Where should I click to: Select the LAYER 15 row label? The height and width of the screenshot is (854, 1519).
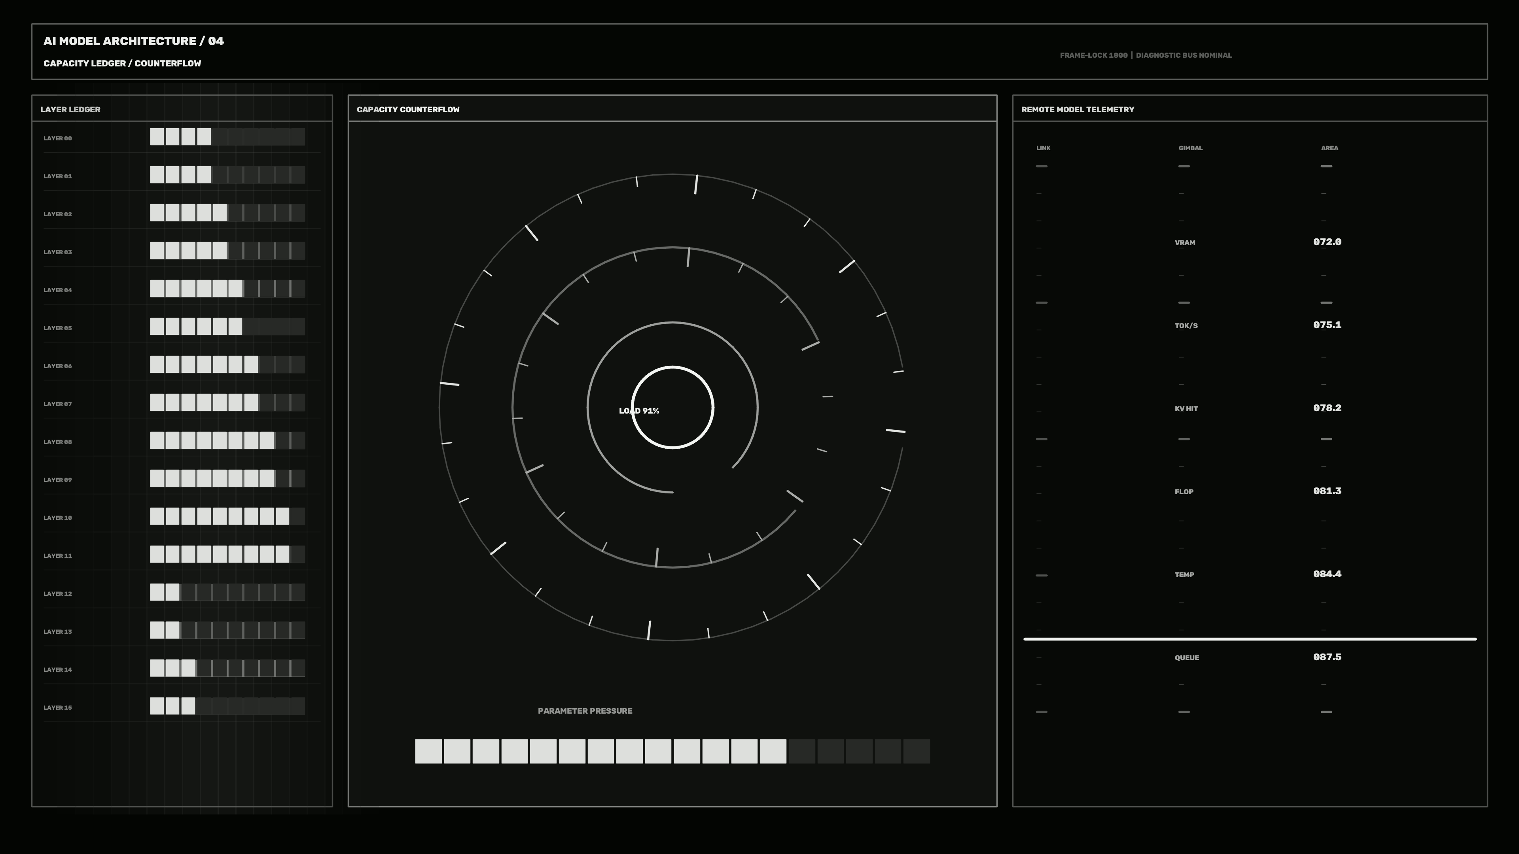click(x=58, y=707)
